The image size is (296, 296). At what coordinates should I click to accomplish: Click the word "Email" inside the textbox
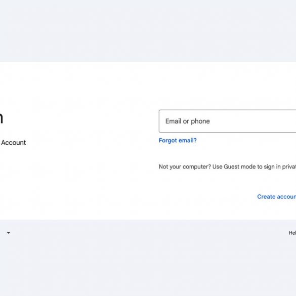click(173, 121)
